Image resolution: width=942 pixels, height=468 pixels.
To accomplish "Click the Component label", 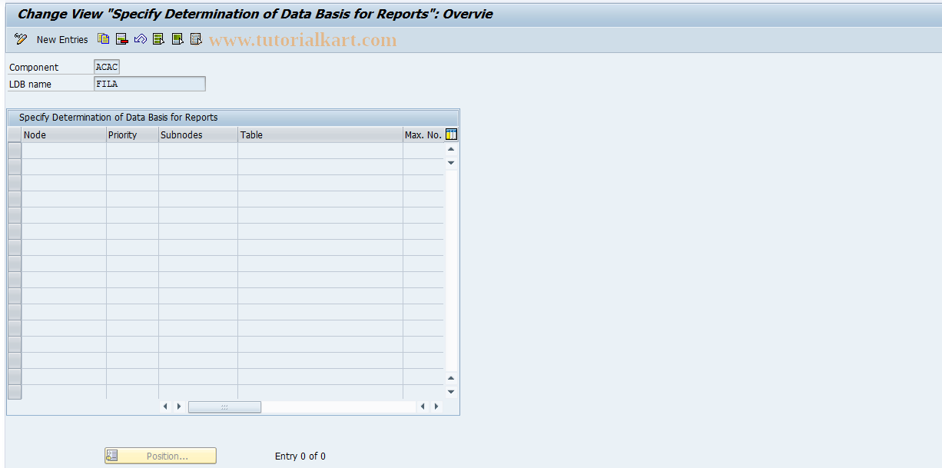I will coord(34,68).
